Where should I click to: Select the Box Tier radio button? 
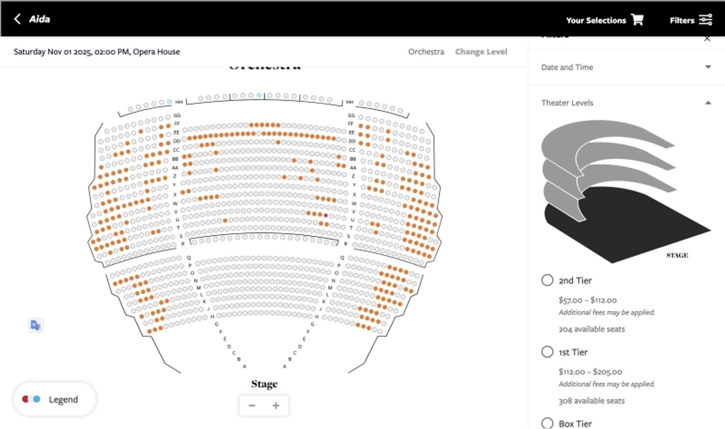pos(547,423)
